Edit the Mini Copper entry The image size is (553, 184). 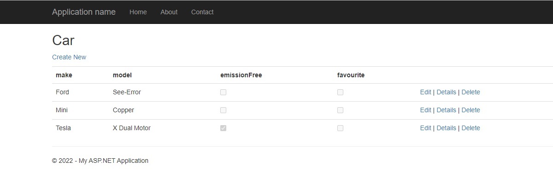(x=425, y=110)
